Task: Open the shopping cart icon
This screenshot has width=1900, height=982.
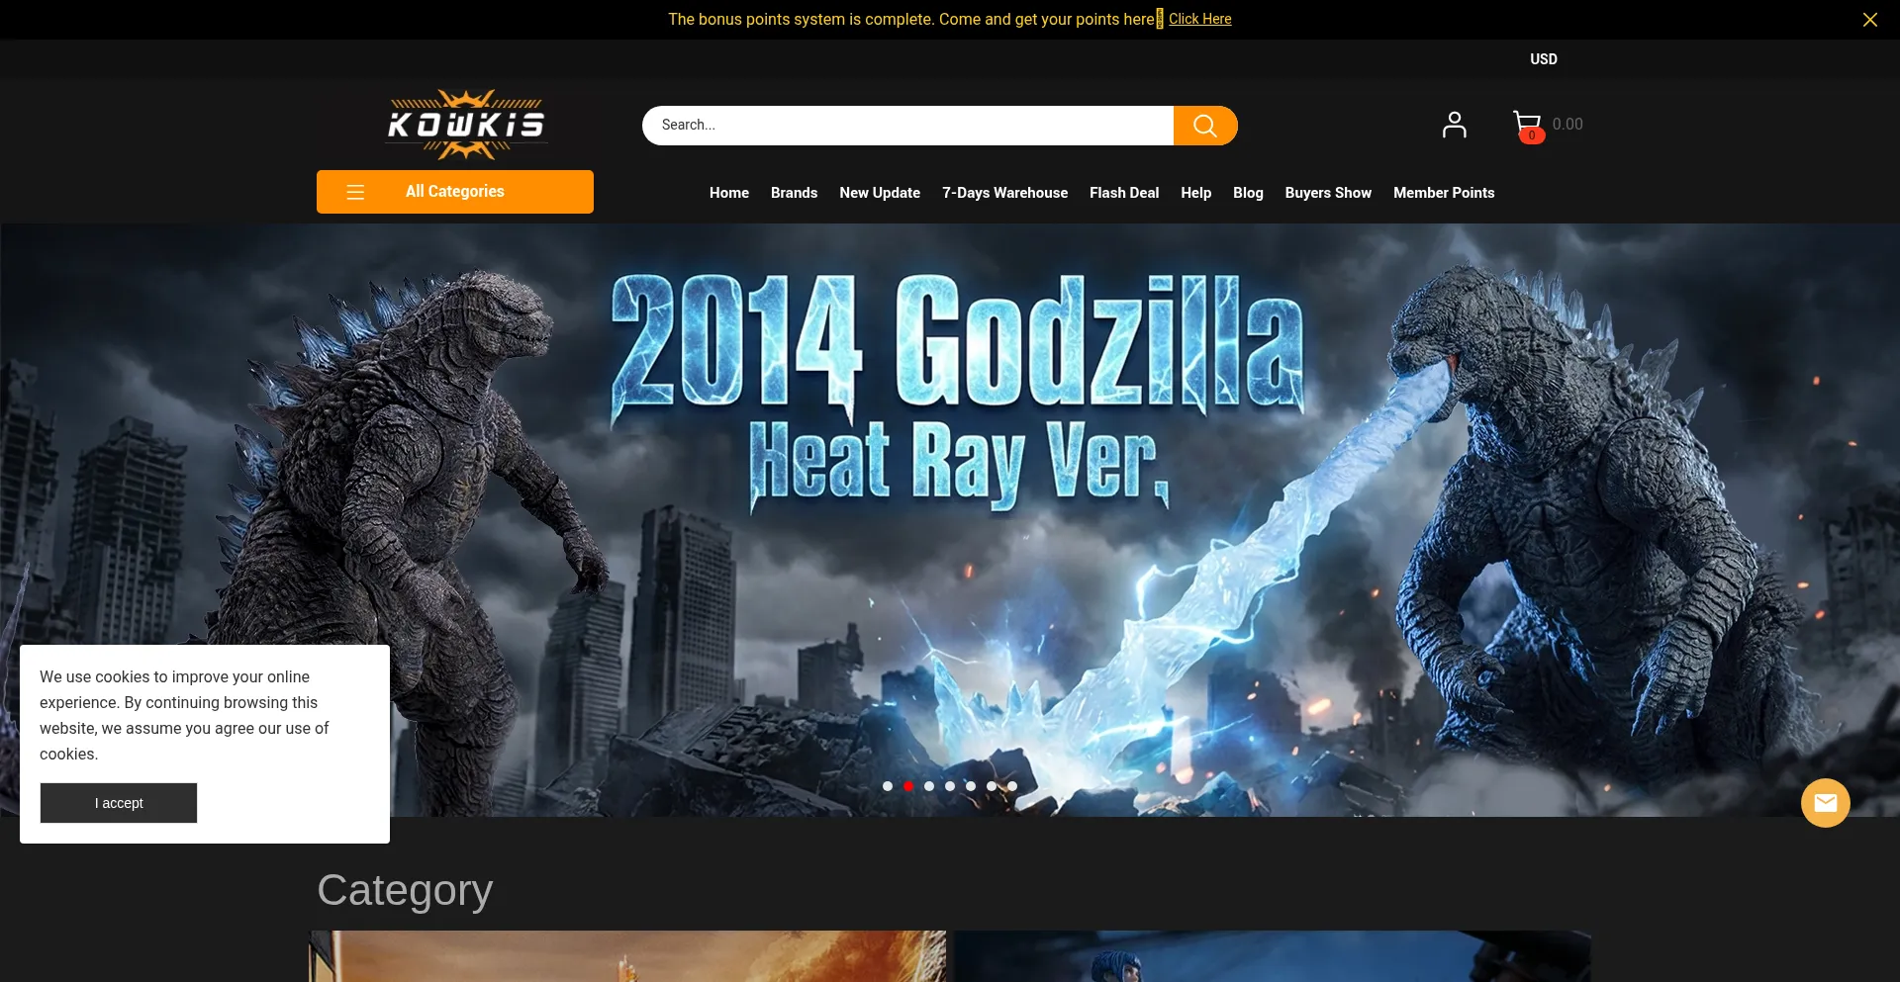Action: coord(1527,126)
